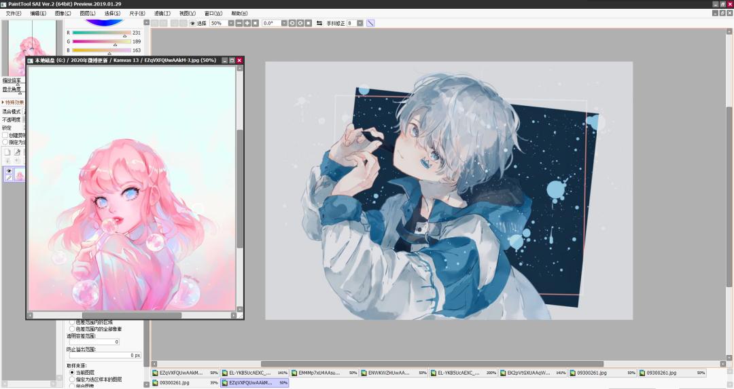
Task: Toggle the straight line drawing mode icon
Action: [370, 23]
